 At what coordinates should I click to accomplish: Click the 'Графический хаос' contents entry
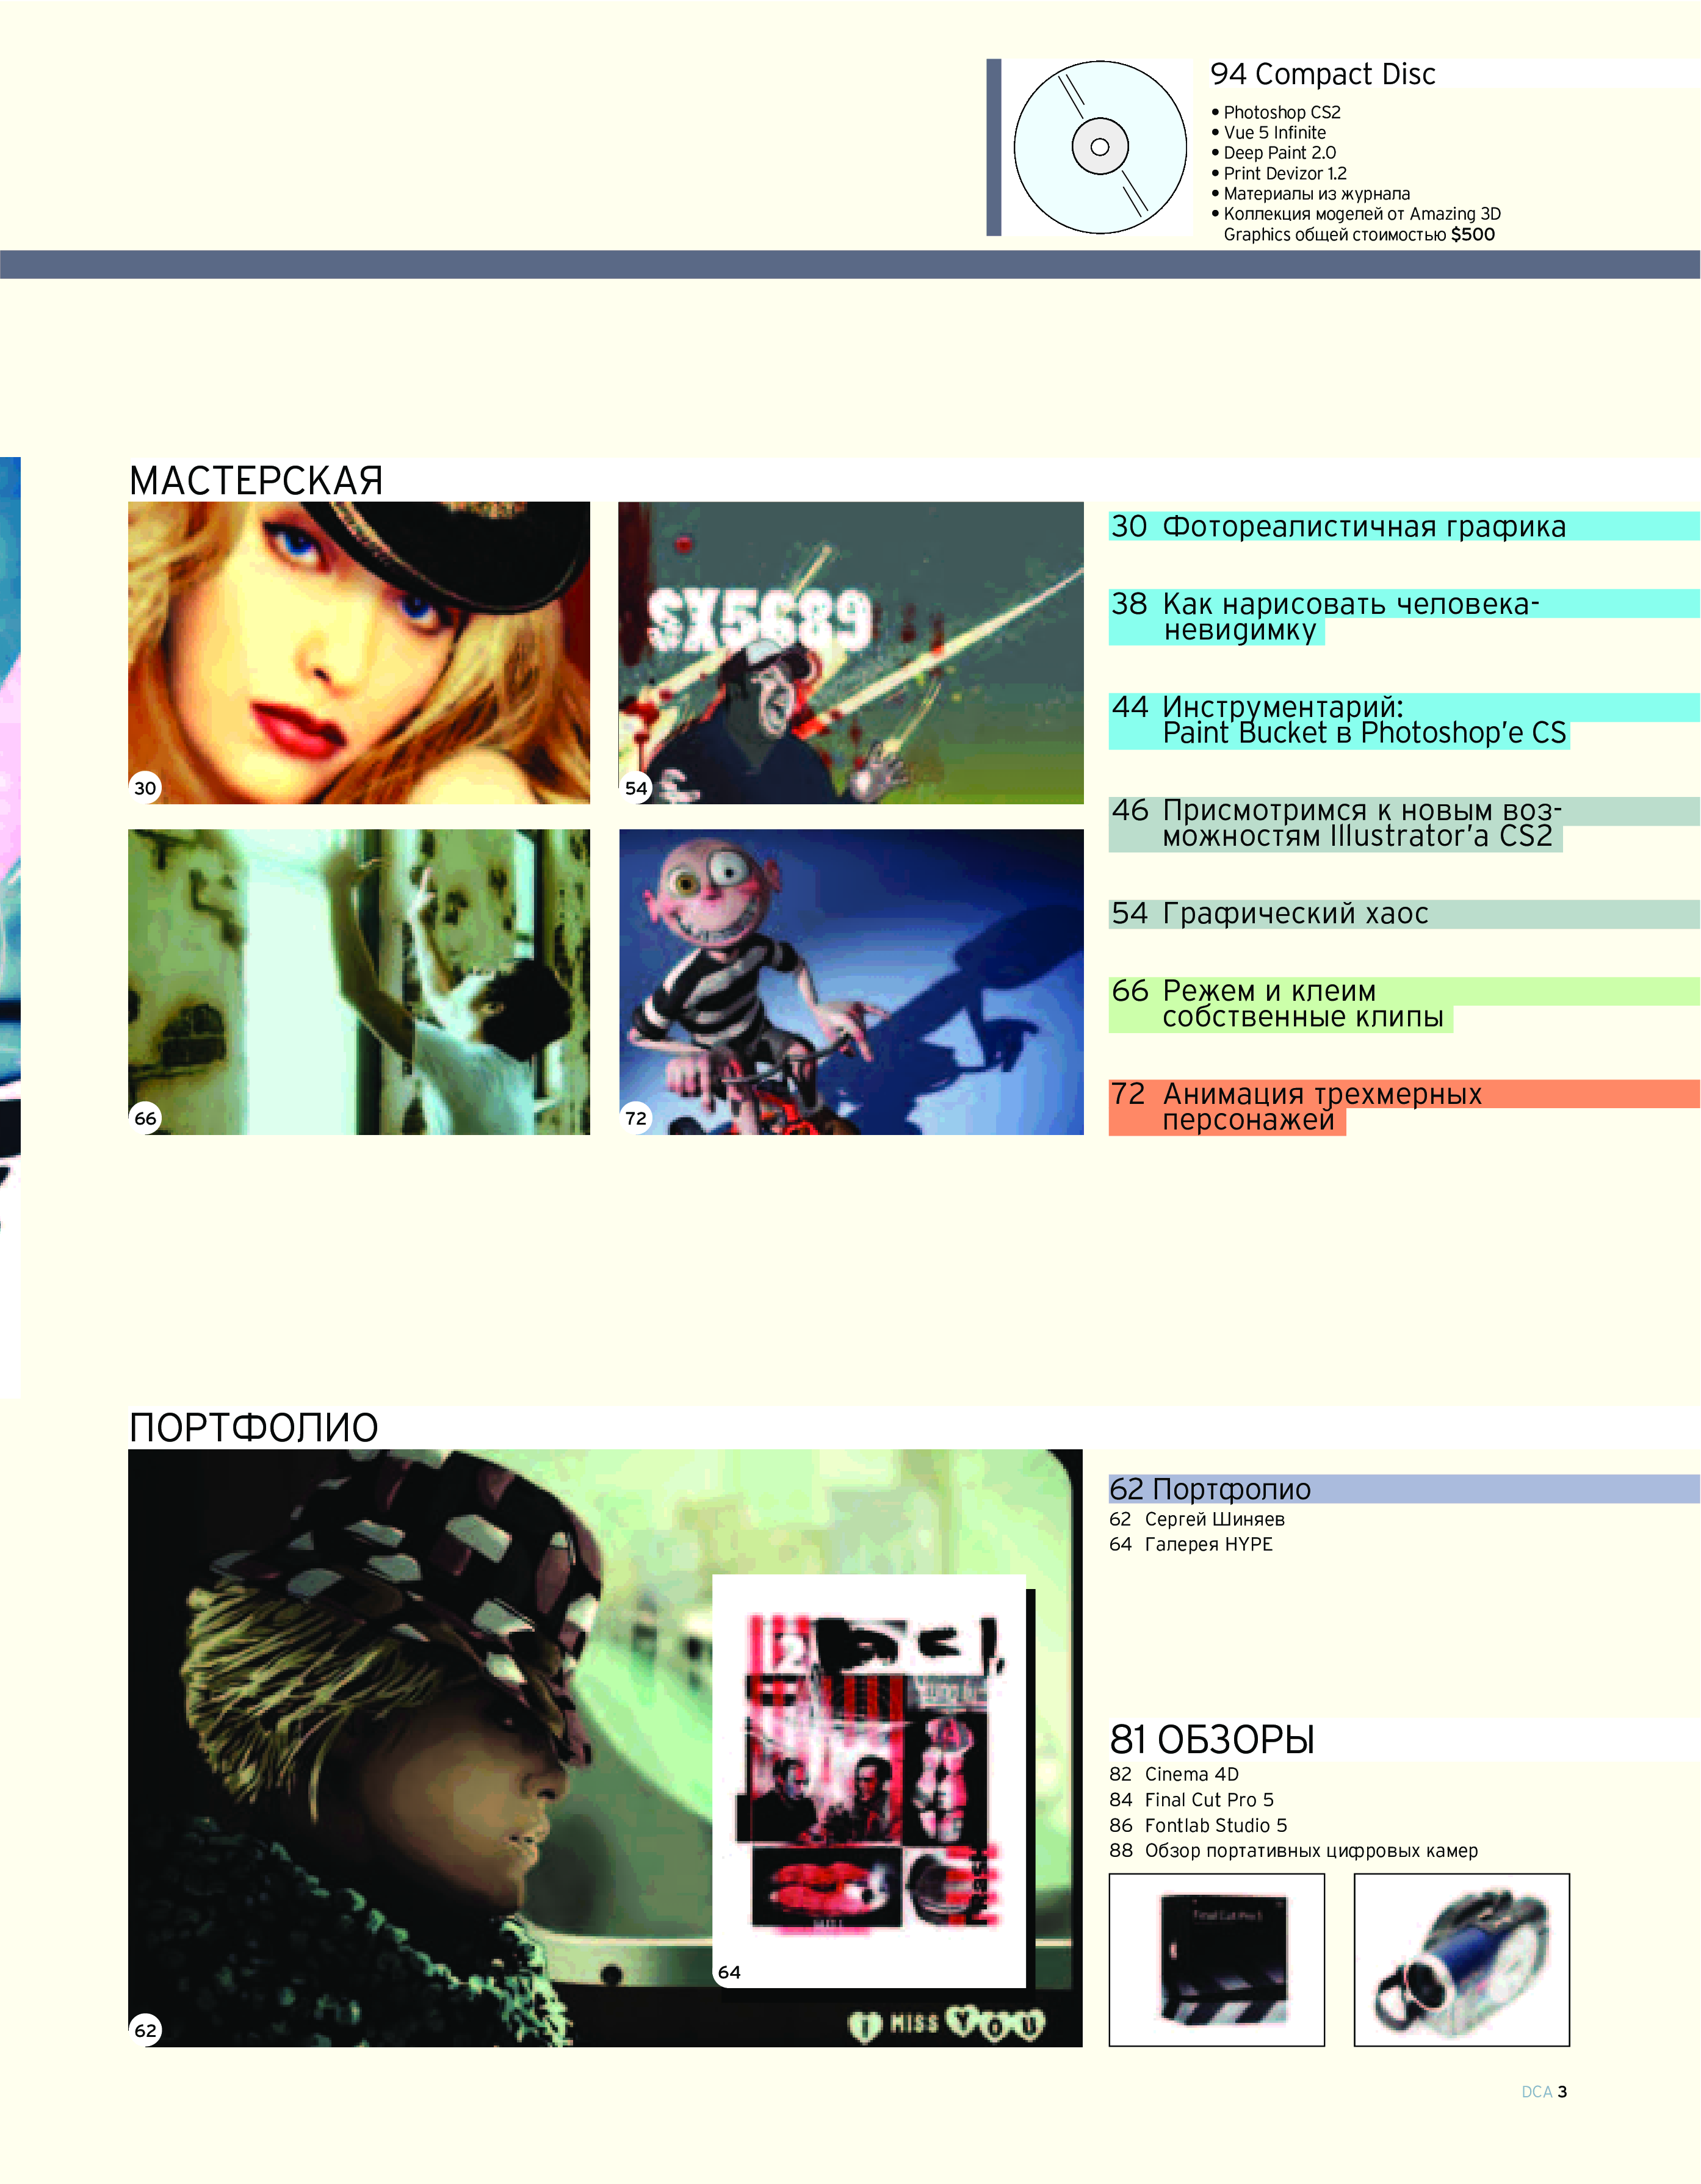[x=1295, y=914]
